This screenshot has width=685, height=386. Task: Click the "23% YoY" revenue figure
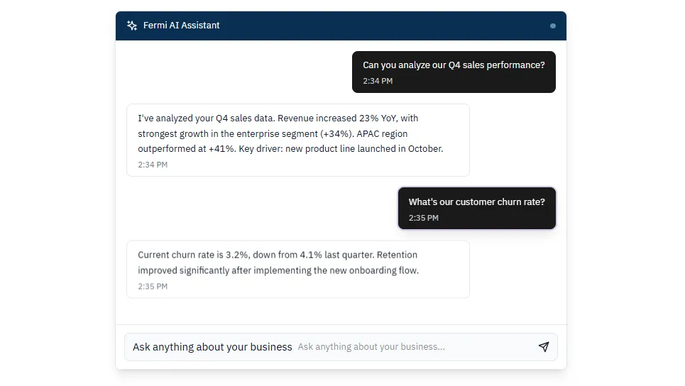click(x=377, y=118)
